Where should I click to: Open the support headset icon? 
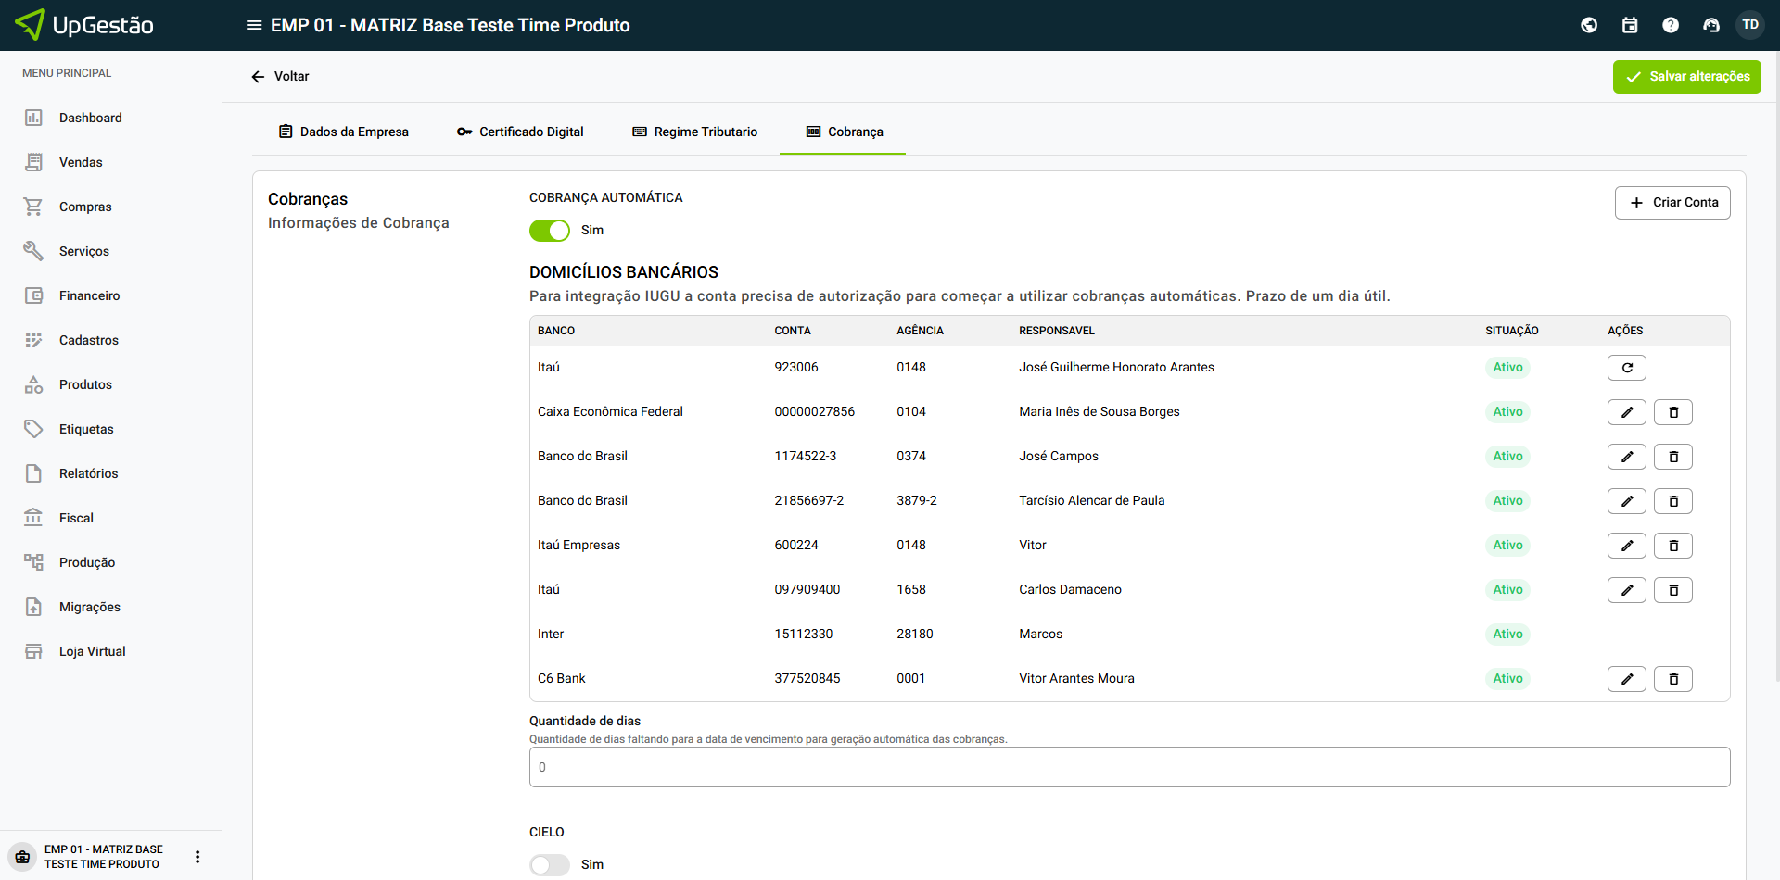pos(1710,25)
